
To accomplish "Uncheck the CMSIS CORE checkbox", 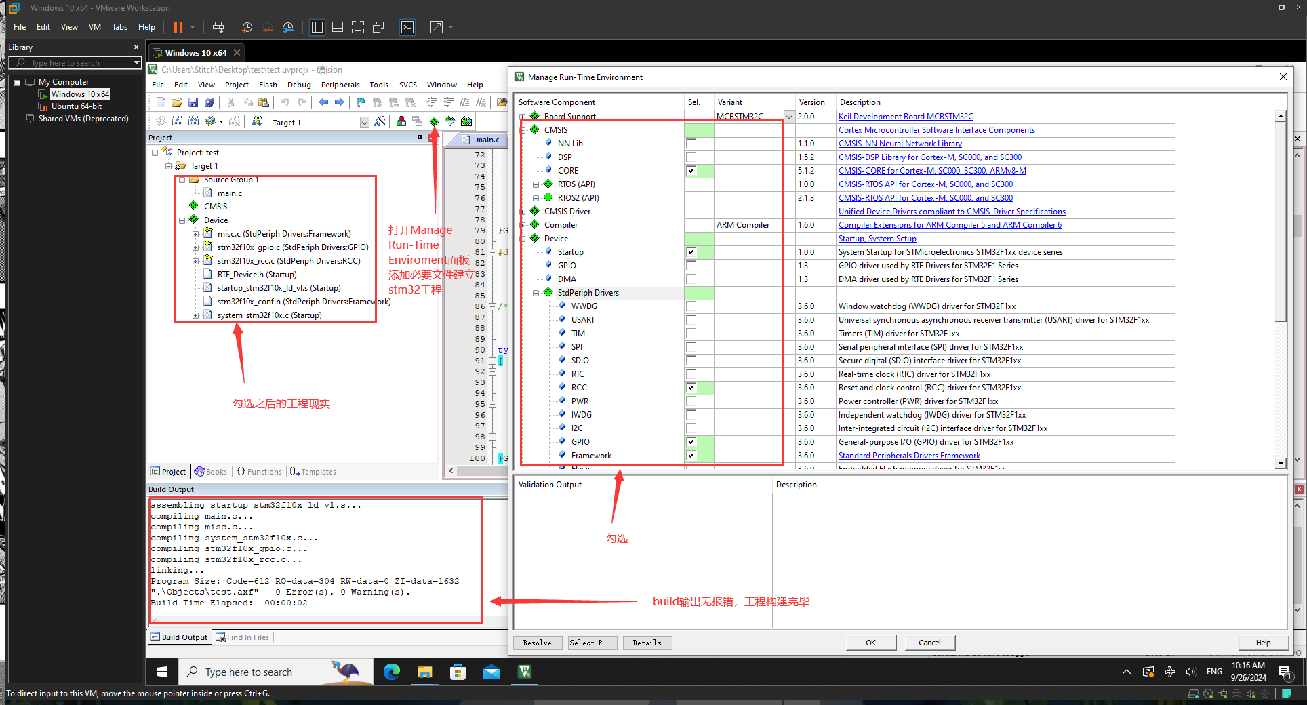I will click(x=691, y=171).
